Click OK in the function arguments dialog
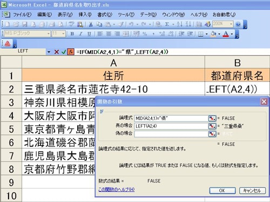The image size is (270, 202). (222, 191)
